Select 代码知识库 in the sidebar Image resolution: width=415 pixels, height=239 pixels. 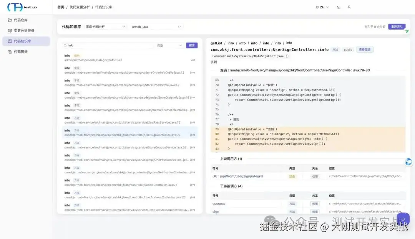tap(26, 41)
